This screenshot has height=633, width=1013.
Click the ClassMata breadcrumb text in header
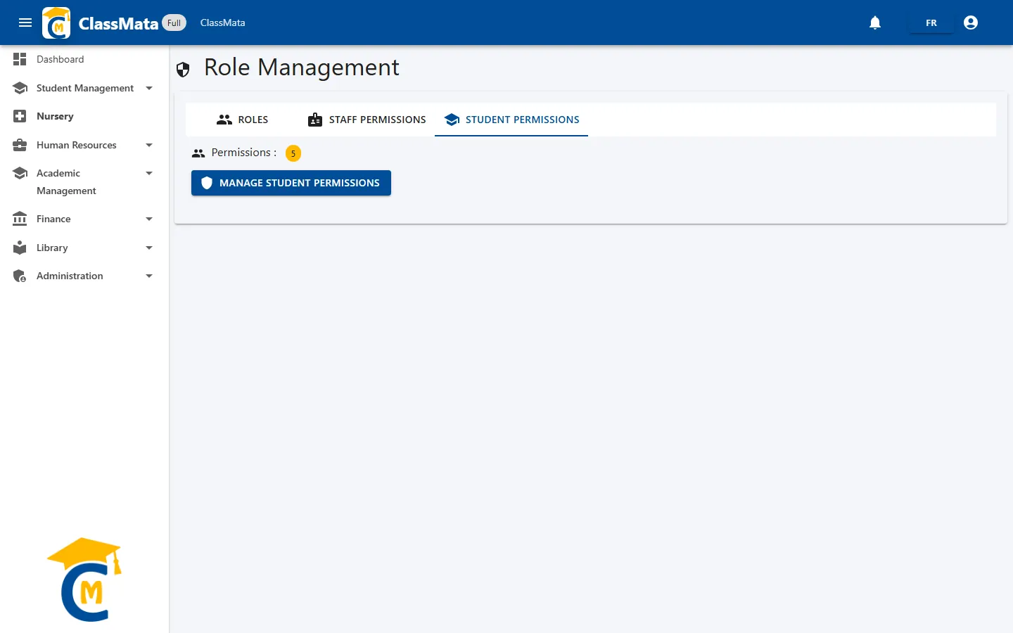tap(222, 23)
